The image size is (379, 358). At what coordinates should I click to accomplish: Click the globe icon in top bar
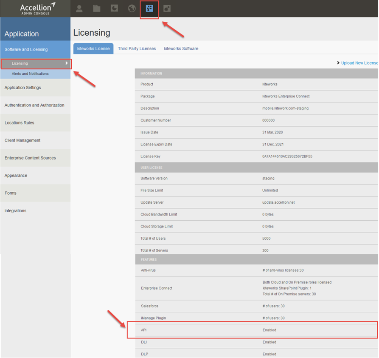coord(132,9)
